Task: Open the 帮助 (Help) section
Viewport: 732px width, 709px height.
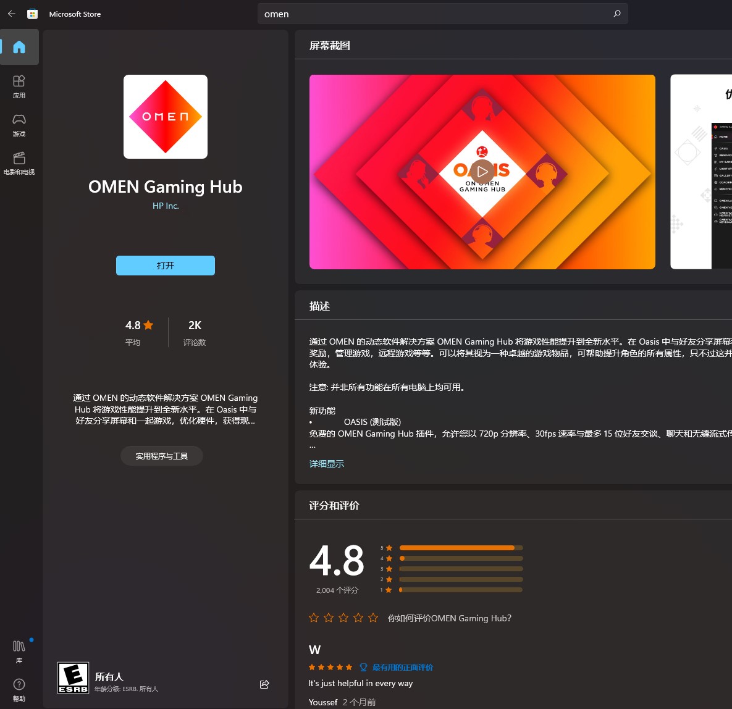Action: (19, 690)
